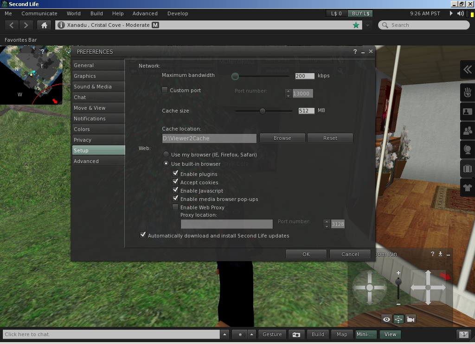Expand the chat history arrow
This screenshot has width=475, height=344.
point(225,334)
